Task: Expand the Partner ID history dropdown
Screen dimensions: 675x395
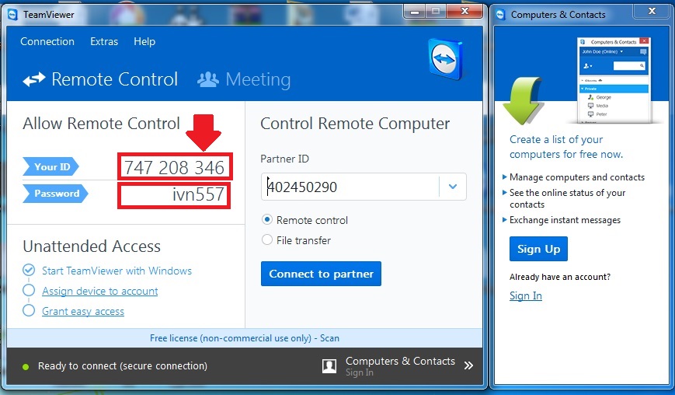Action: coord(452,187)
